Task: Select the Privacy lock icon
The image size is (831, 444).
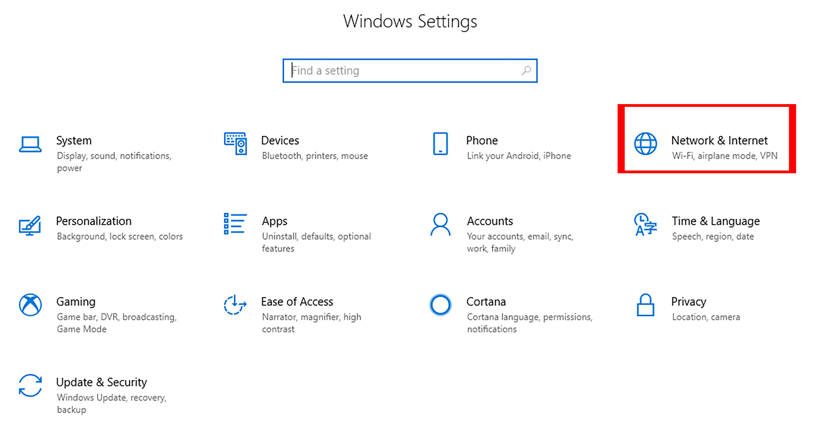Action: (x=645, y=305)
